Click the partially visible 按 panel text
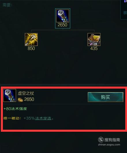127x153 pixels. [125, 13]
